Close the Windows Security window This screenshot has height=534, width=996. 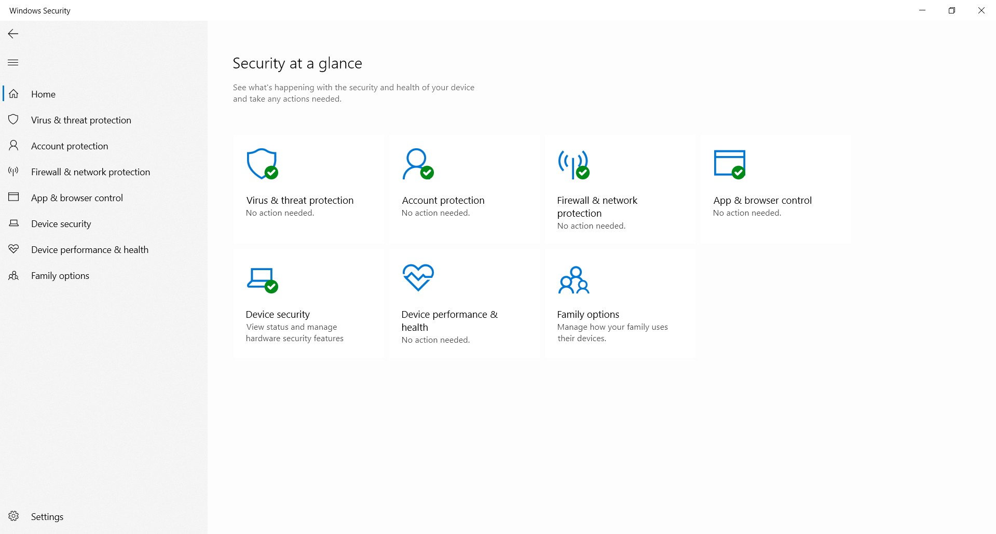[981, 10]
